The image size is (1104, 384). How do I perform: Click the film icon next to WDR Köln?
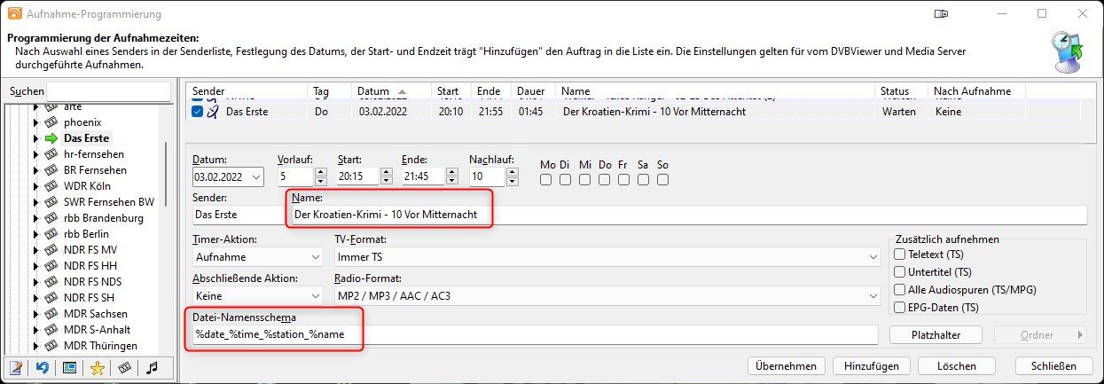click(x=51, y=186)
